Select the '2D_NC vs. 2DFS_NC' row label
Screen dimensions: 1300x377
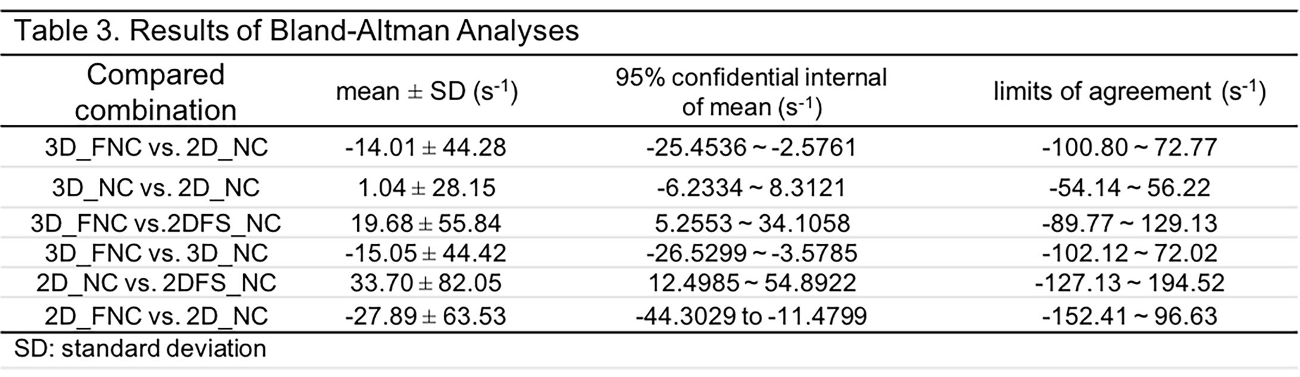(156, 283)
